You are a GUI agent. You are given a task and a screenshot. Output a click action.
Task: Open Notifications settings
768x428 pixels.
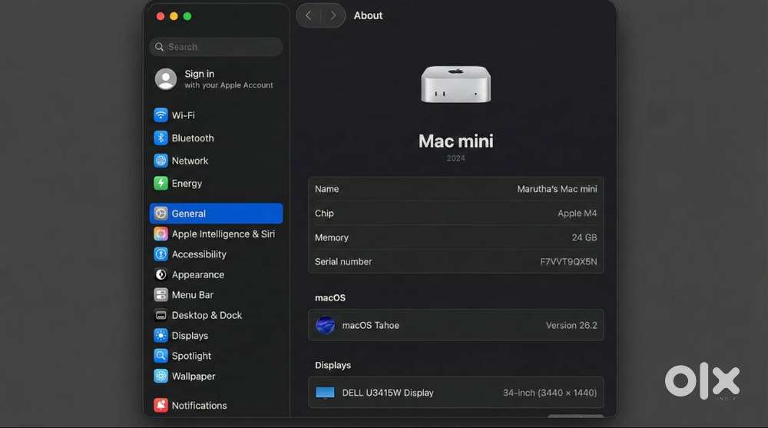coord(199,406)
